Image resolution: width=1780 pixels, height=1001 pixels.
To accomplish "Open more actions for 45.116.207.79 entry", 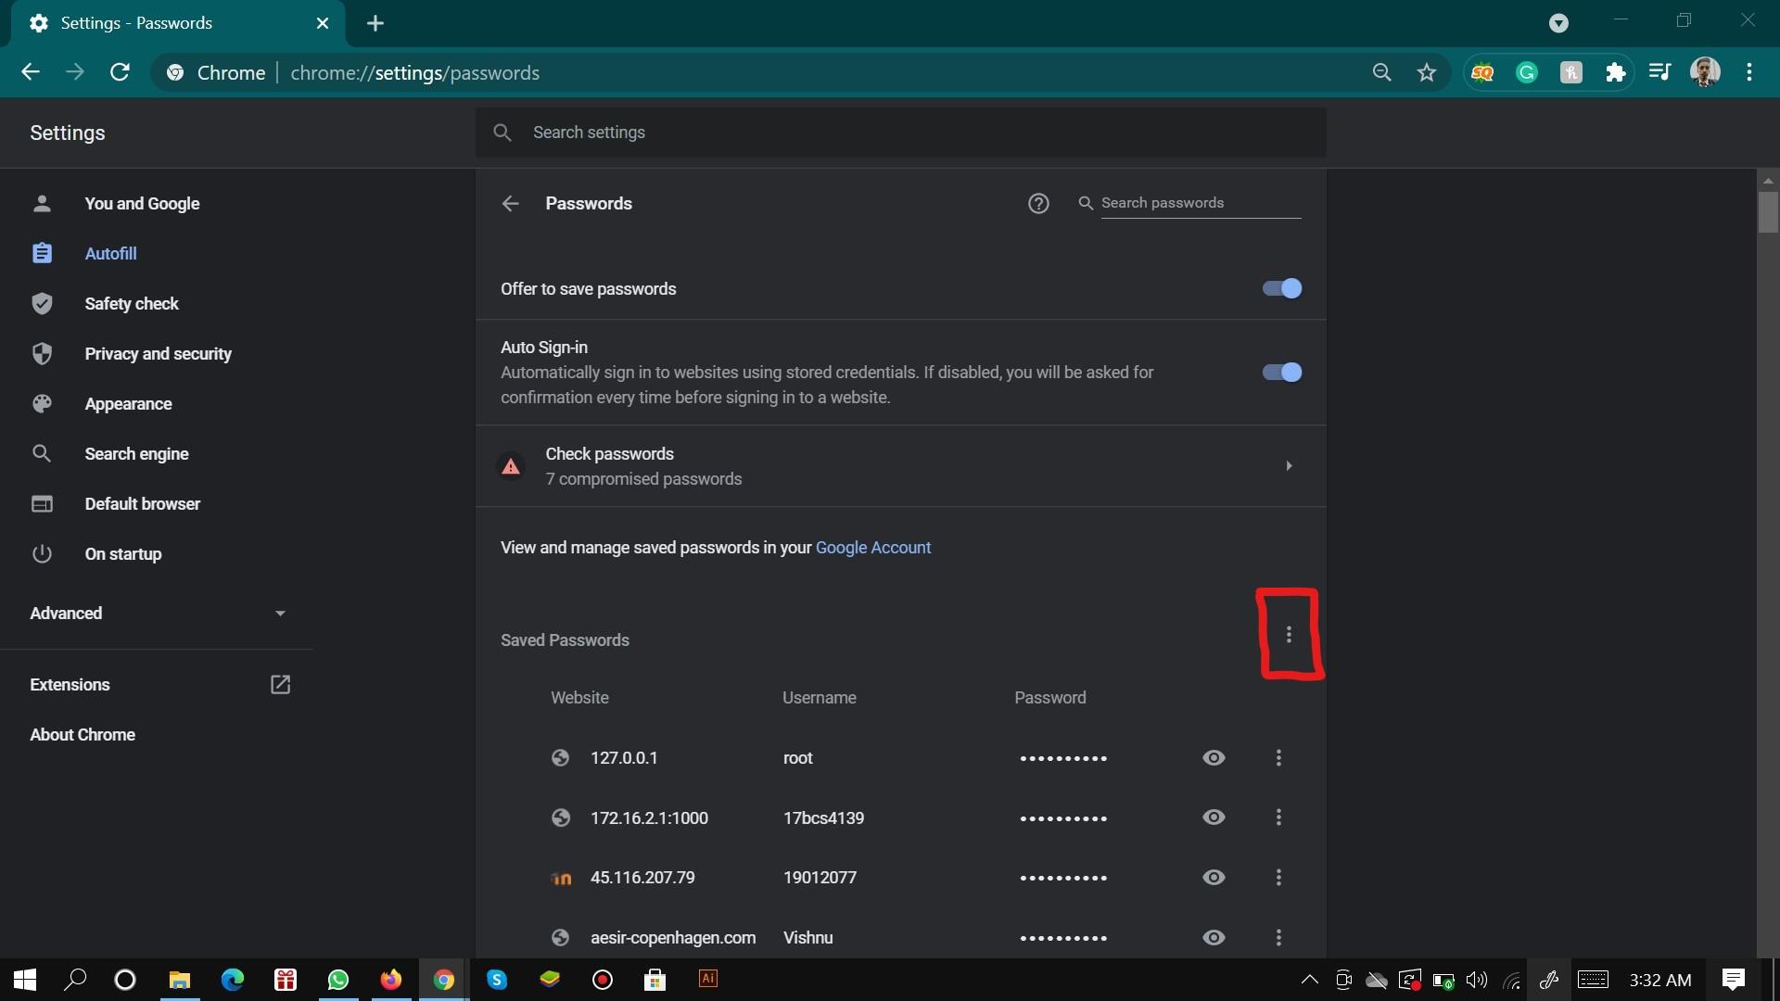I will click(x=1278, y=877).
